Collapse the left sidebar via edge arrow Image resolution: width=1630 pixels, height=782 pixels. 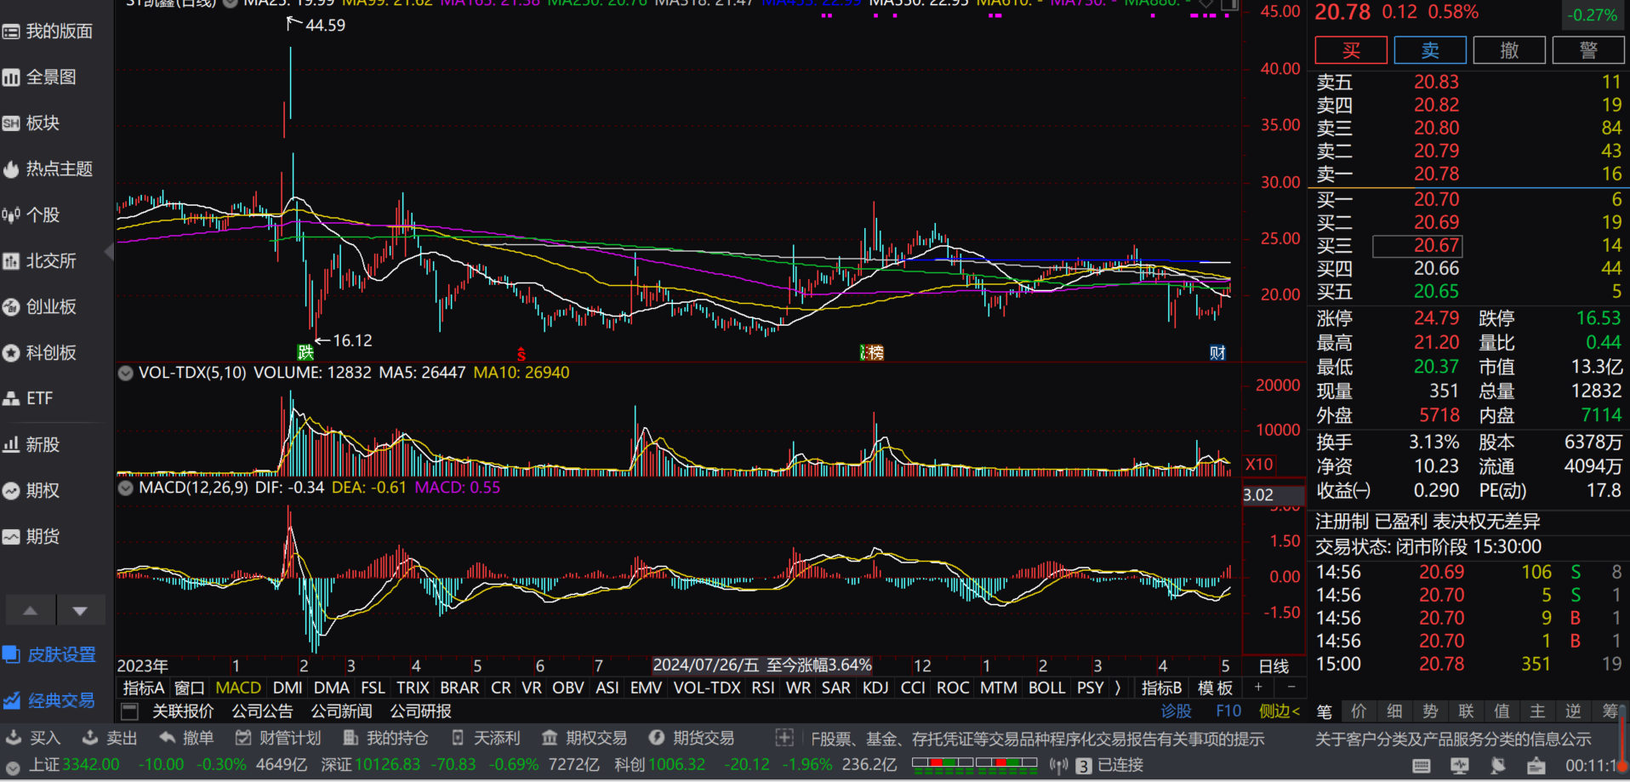click(109, 252)
